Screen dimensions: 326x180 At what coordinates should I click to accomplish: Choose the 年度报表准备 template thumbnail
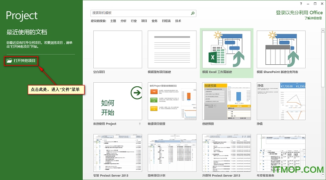pyautogui.click(x=281, y=153)
